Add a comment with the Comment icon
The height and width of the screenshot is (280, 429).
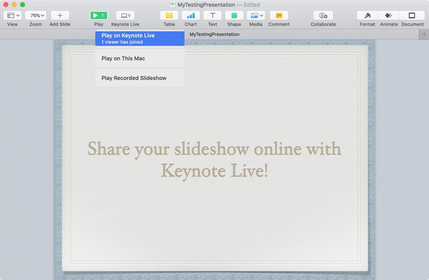[x=279, y=15]
